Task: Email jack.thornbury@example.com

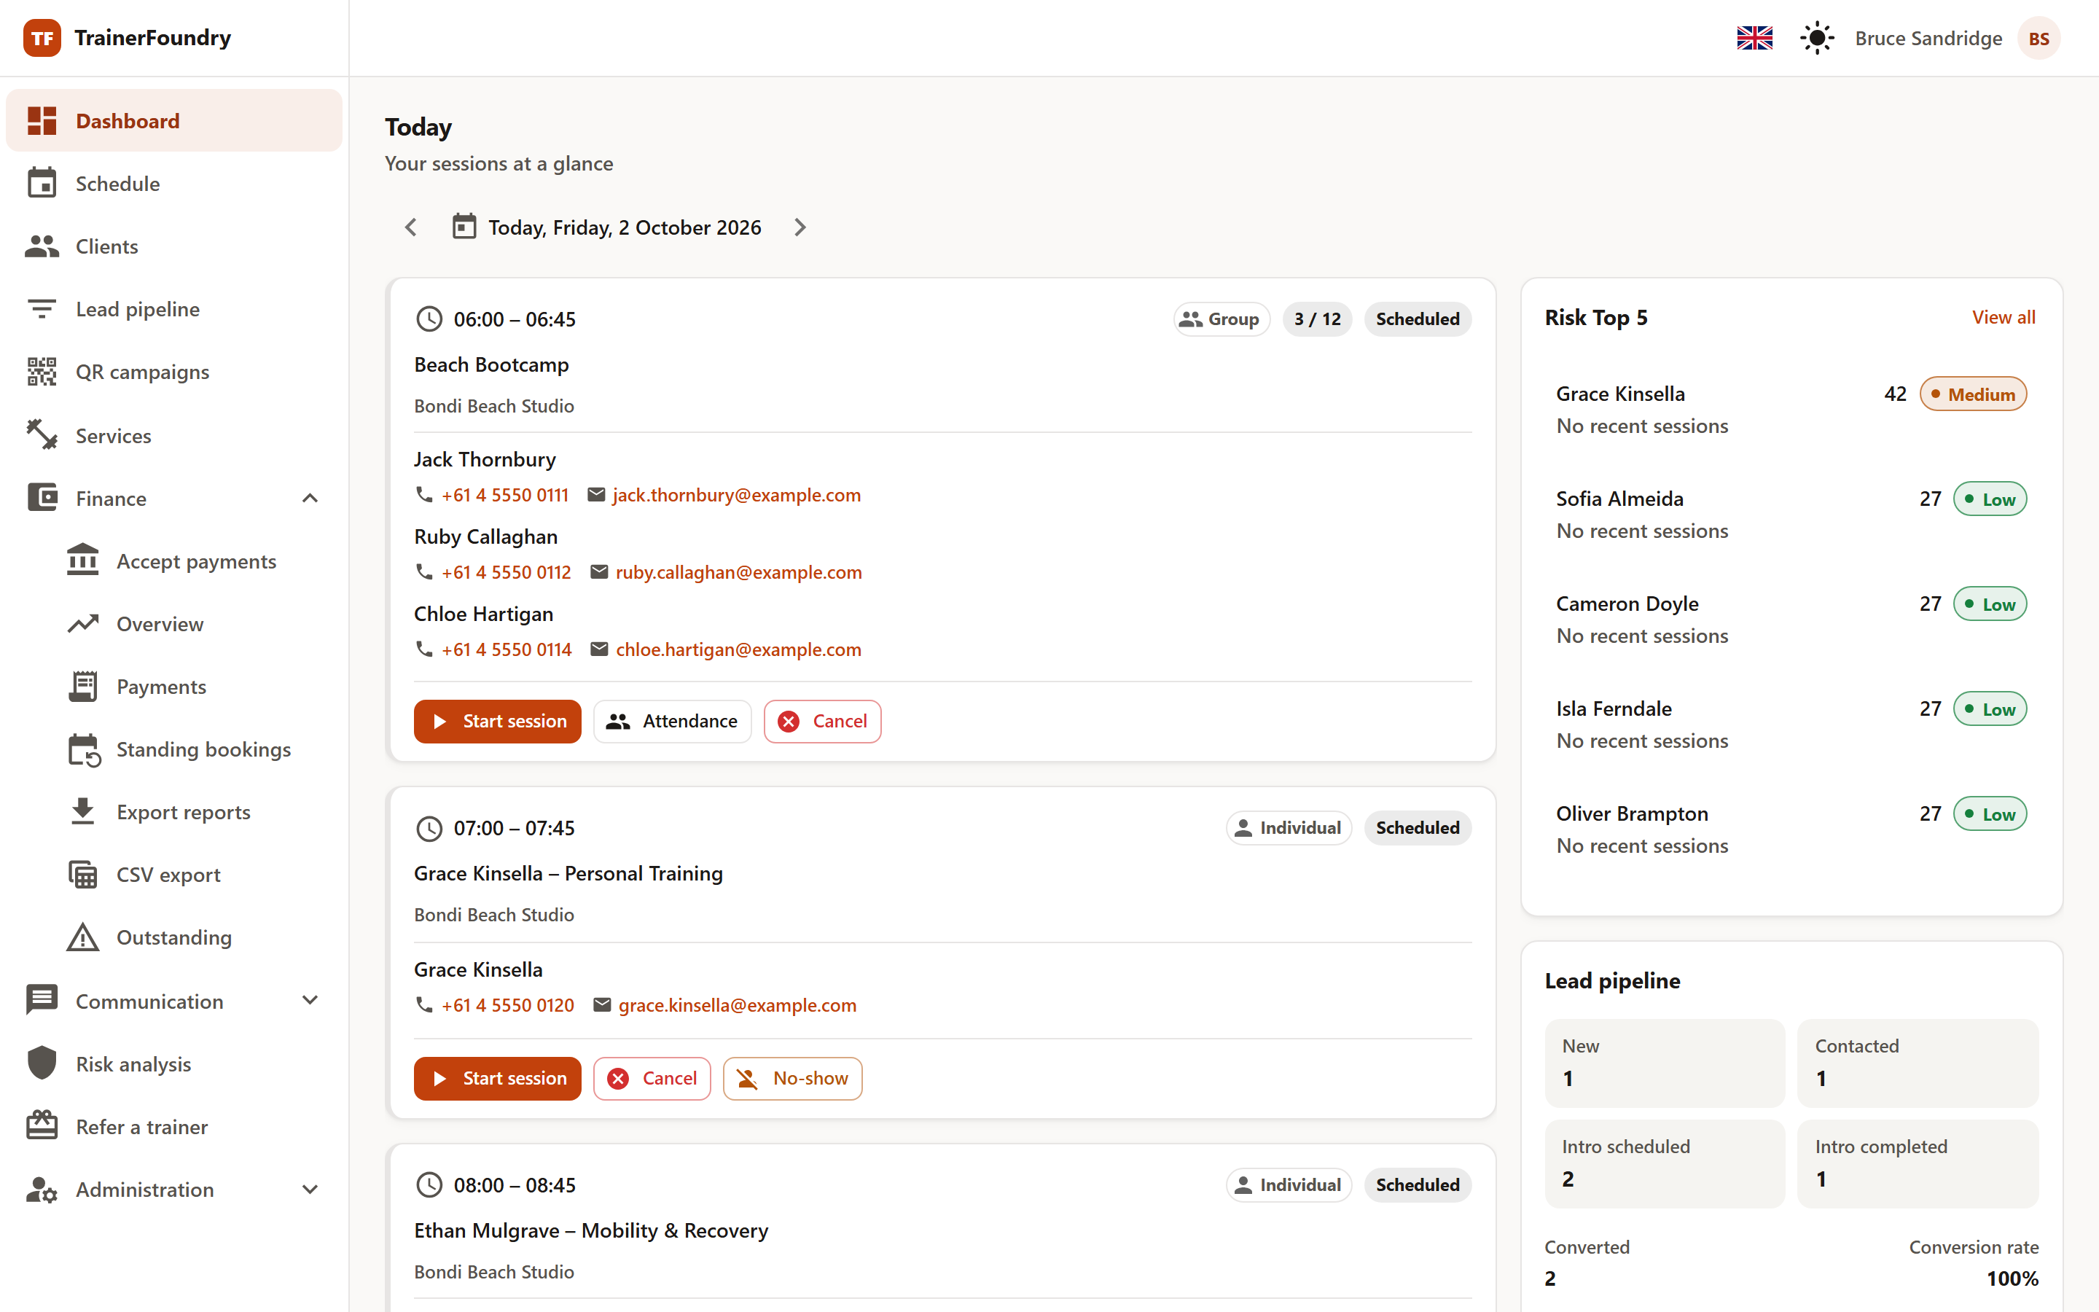Action: pyautogui.click(x=735, y=495)
